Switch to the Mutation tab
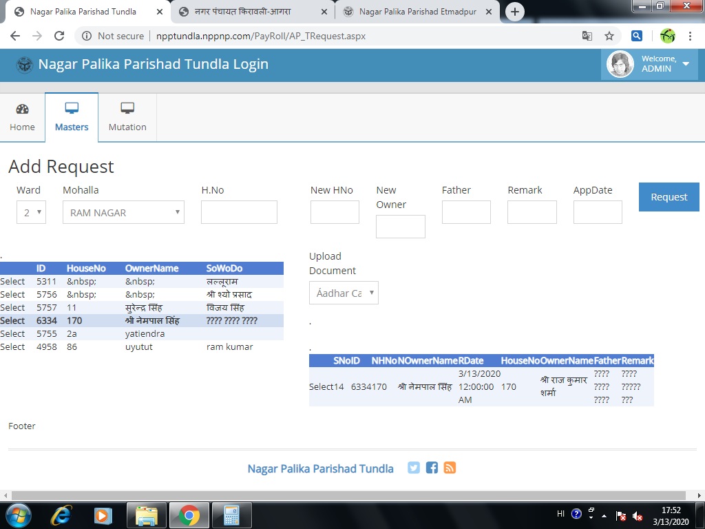The height and width of the screenshot is (529, 705). pyautogui.click(x=127, y=117)
